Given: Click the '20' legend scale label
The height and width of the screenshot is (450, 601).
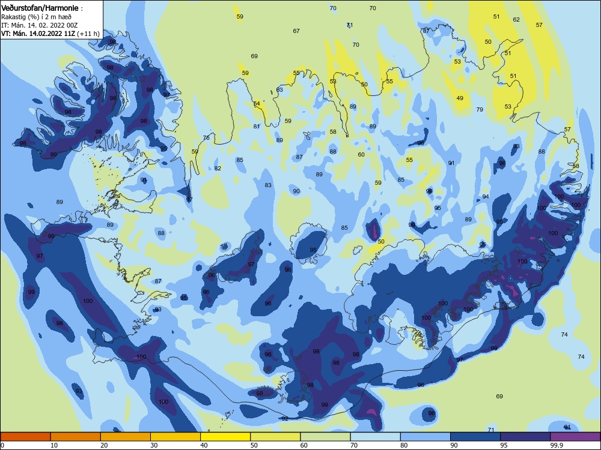Looking at the screenshot, I should click(104, 445).
